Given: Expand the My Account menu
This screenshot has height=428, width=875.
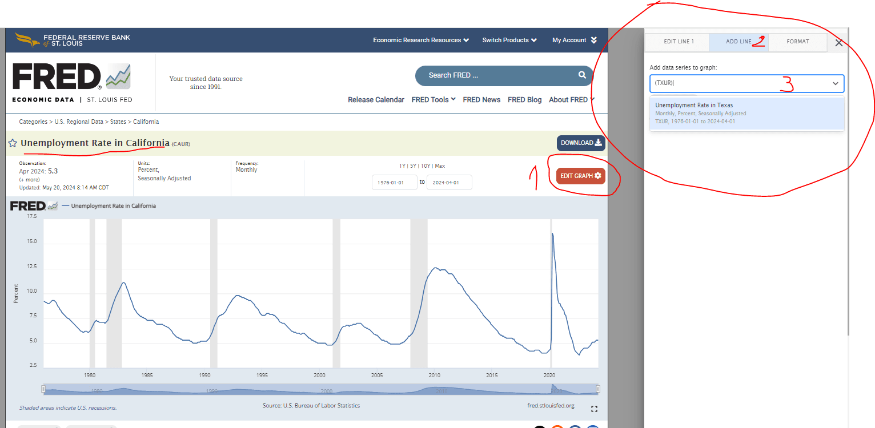Looking at the screenshot, I should [x=574, y=40].
